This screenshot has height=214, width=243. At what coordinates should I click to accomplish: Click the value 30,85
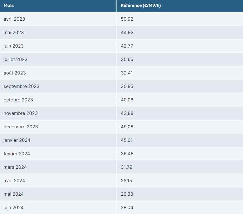[127, 87]
